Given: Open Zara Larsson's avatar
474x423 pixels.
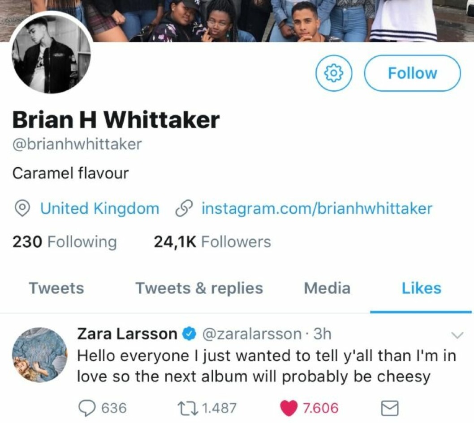Looking at the screenshot, I should tap(39, 355).
